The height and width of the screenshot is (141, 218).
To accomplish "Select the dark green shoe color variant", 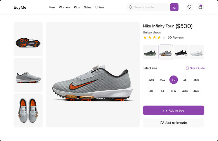I will pyautogui.click(x=150, y=52).
